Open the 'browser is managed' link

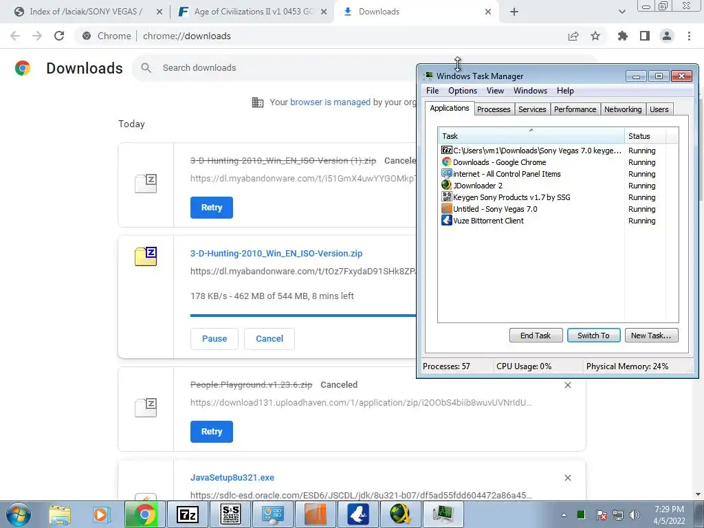(x=330, y=102)
